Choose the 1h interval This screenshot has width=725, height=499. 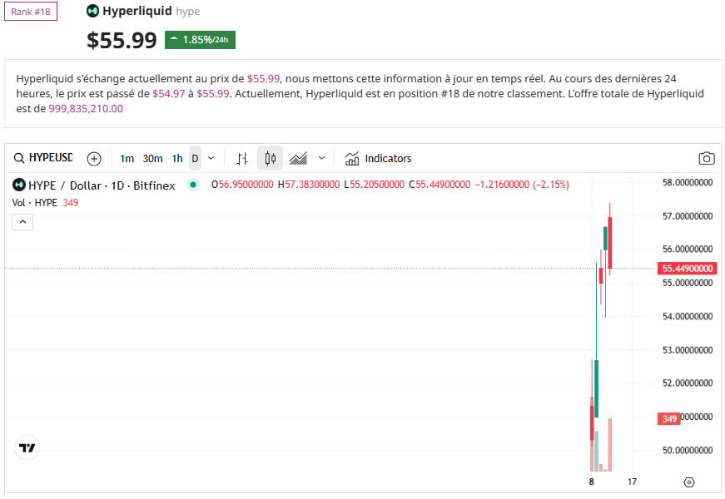[x=177, y=158]
